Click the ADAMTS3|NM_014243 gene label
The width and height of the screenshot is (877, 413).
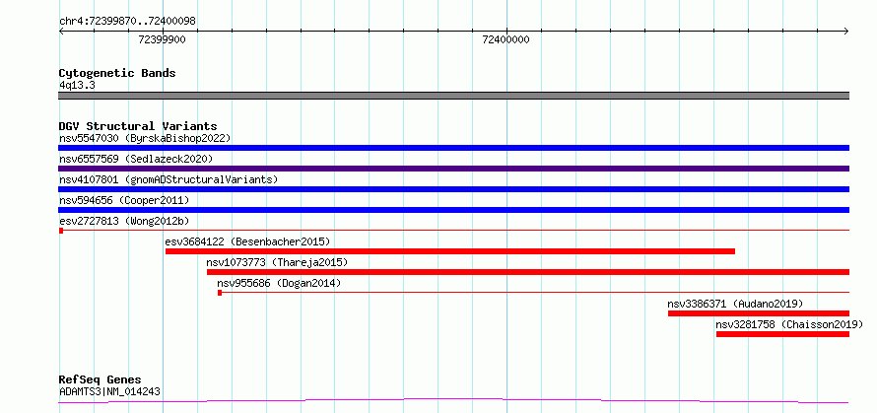(x=109, y=391)
